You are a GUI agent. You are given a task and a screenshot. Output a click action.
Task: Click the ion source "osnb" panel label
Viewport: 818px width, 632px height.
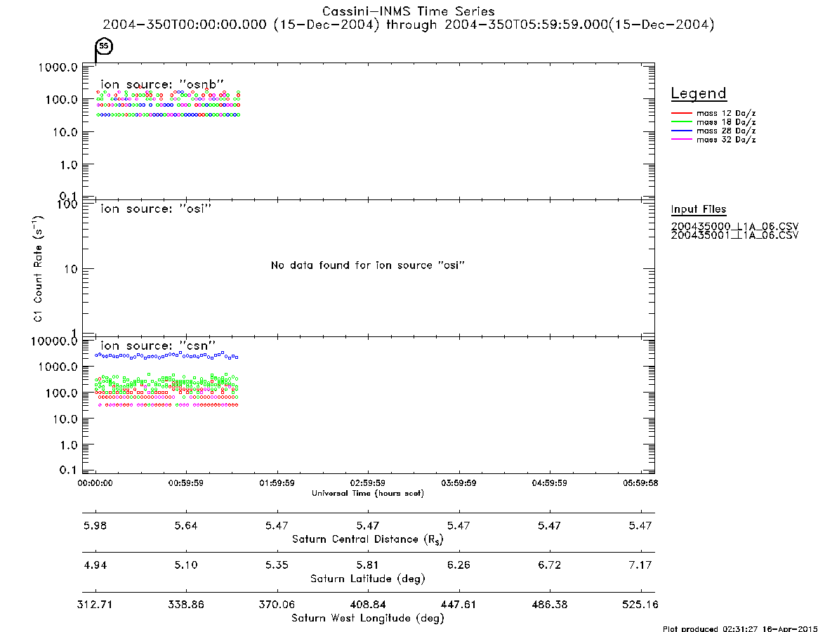coord(162,84)
